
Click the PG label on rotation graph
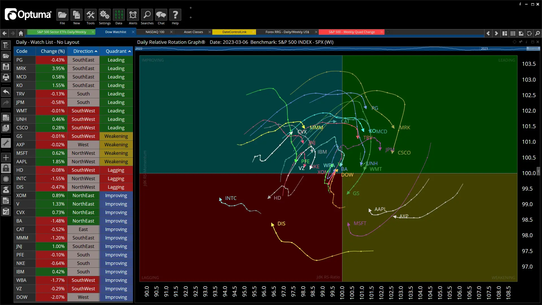[375, 108]
